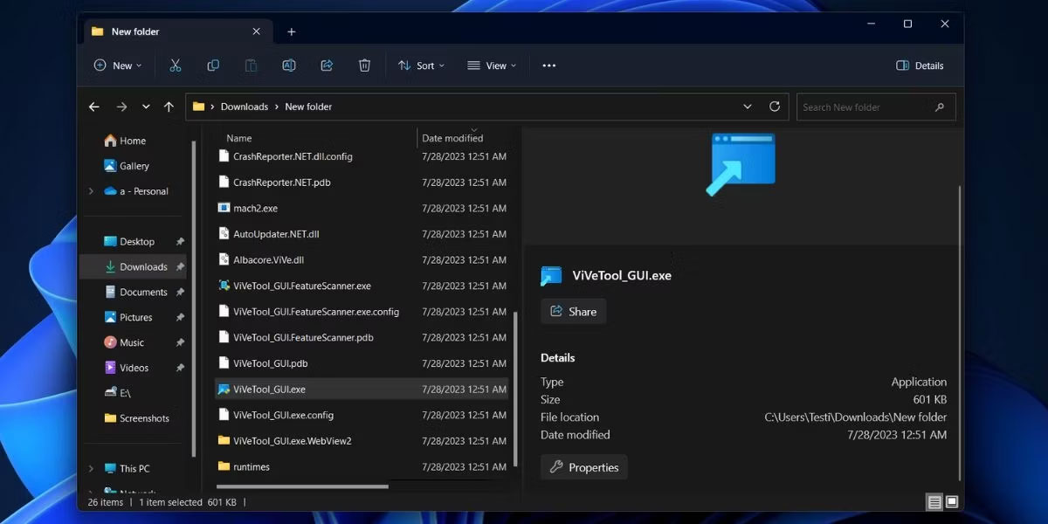This screenshot has width=1048, height=524.
Task: Click the Rename icon in toolbar
Action: click(x=289, y=65)
